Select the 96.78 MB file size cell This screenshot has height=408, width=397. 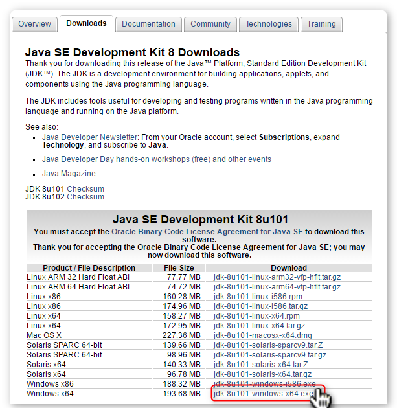[x=179, y=374]
